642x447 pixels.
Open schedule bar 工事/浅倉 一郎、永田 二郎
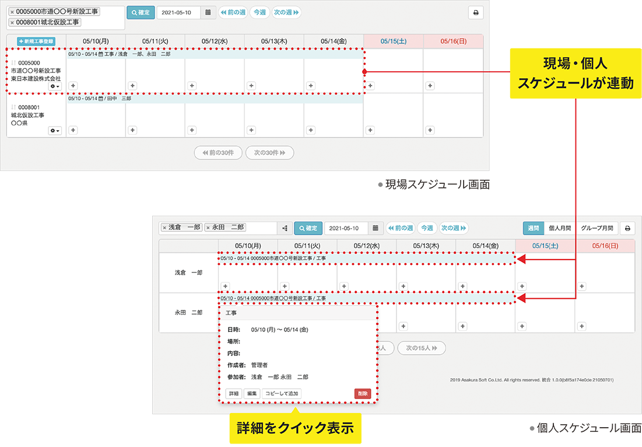pyautogui.click(x=215, y=54)
